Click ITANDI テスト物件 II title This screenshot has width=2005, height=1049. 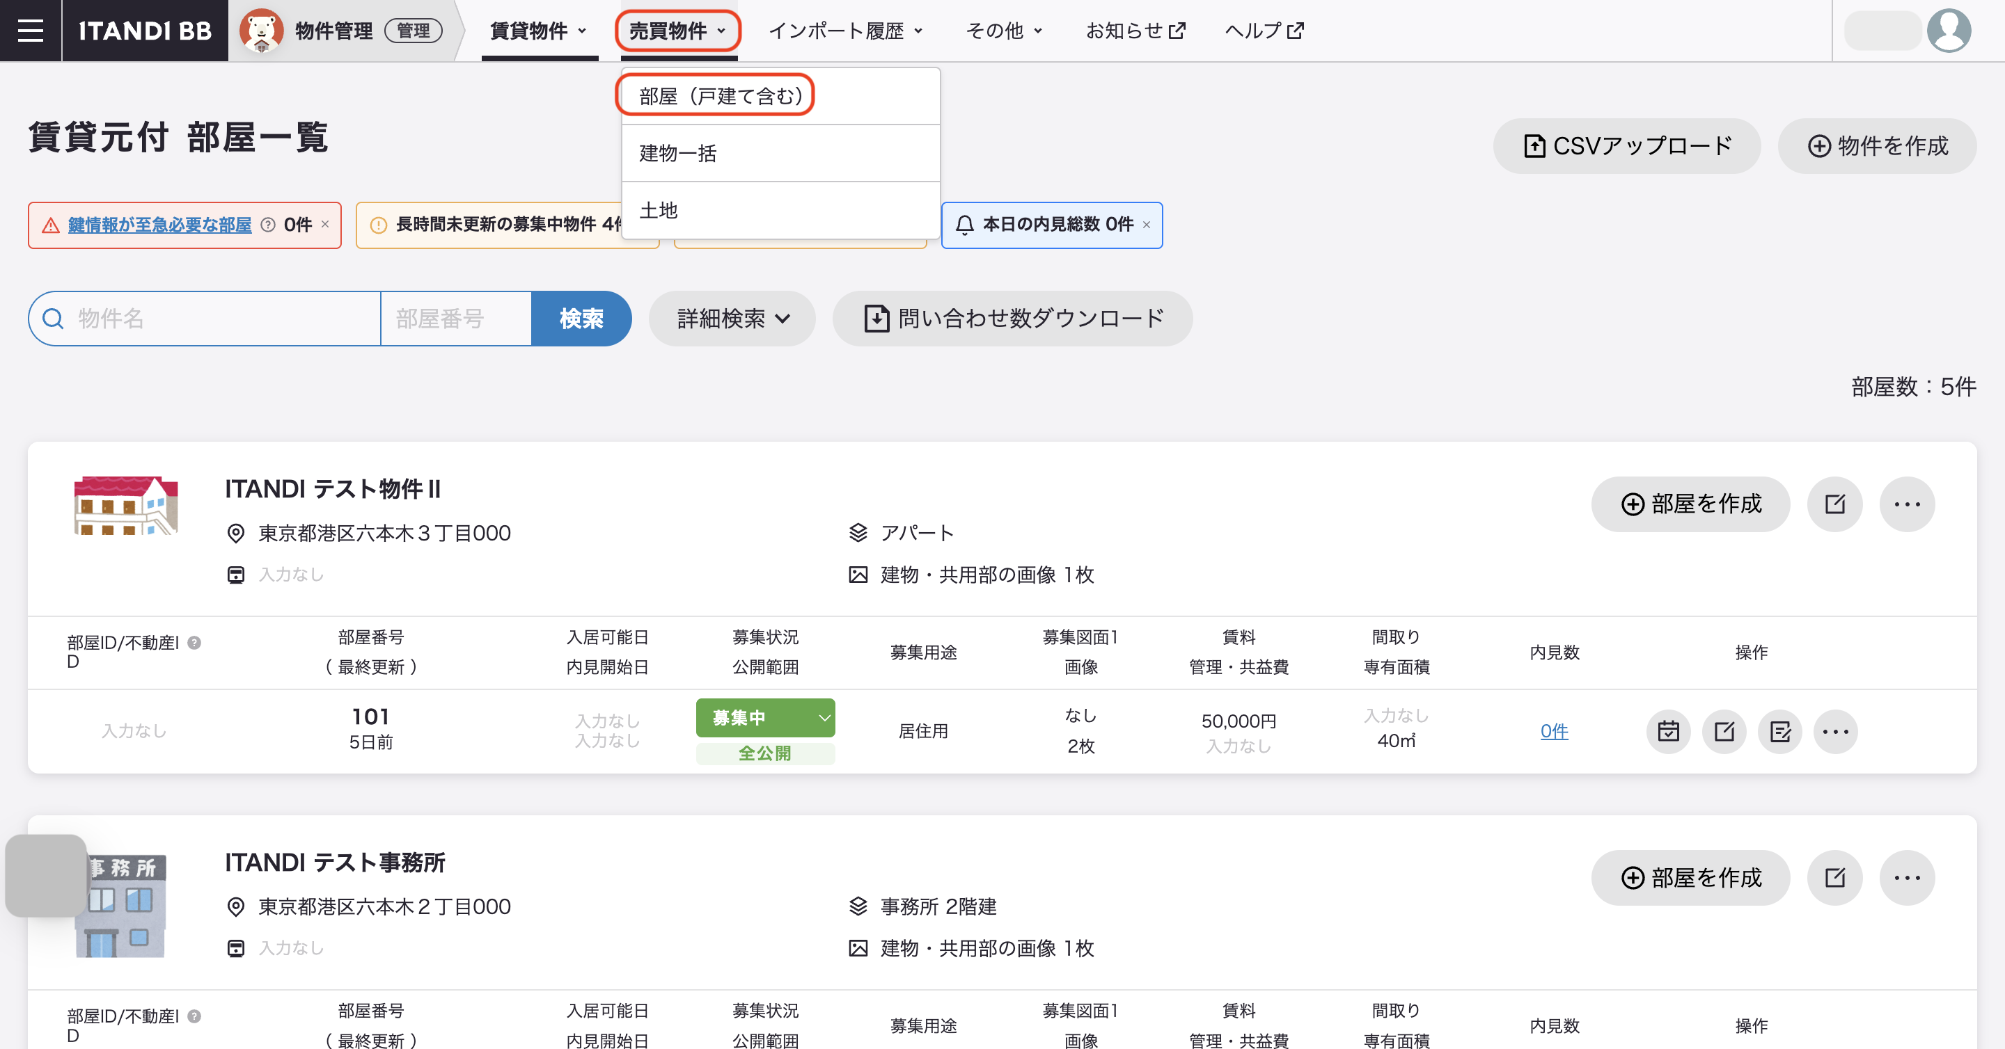click(x=332, y=488)
